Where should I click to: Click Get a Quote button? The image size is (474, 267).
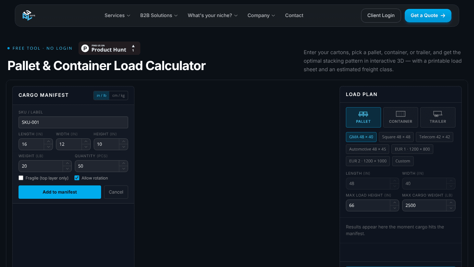(x=428, y=16)
